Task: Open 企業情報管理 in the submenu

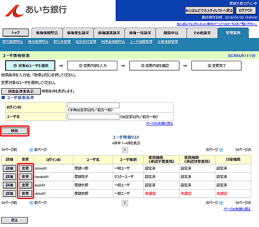Action: pyautogui.click(x=167, y=42)
